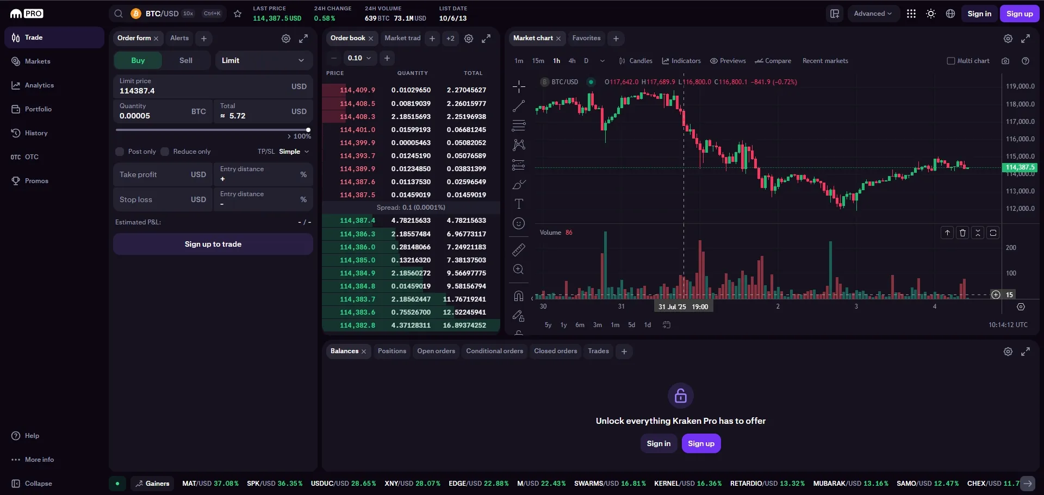The height and width of the screenshot is (495, 1044).
Task: Click the Gainers ticker button
Action: click(x=152, y=484)
